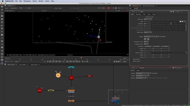
Task: Open the rotation order dropdown
Action: [x=146, y=44]
